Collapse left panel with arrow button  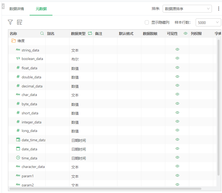coord(3,6)
